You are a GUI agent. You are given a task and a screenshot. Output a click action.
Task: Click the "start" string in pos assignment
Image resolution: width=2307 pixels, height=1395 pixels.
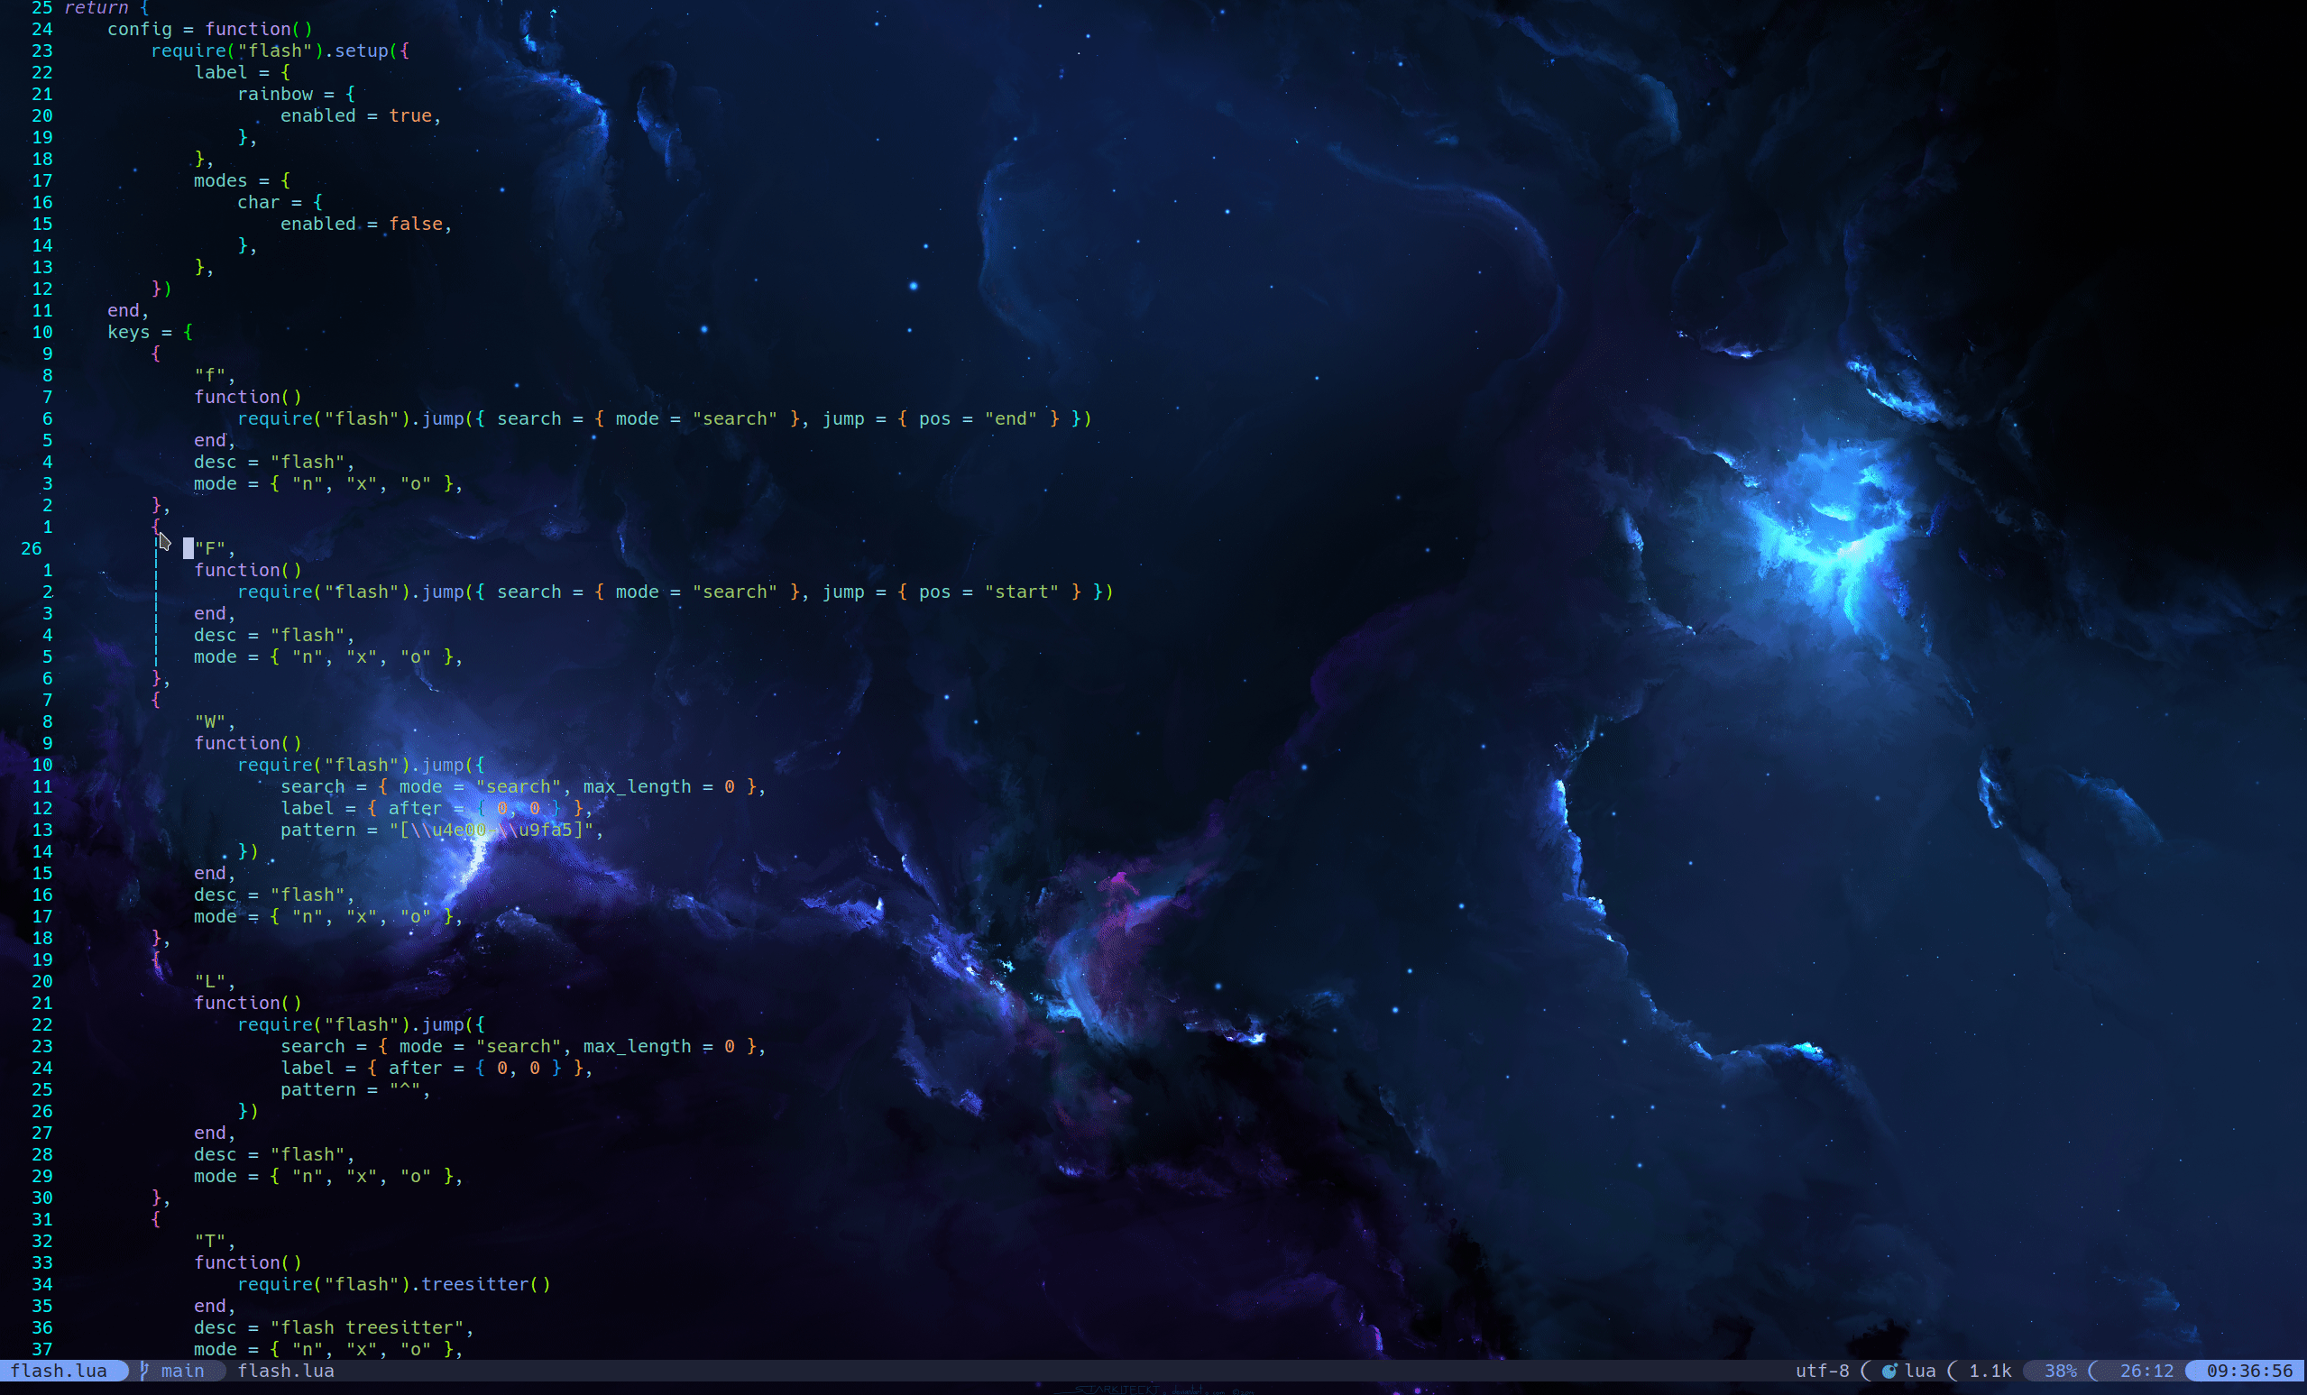pos(1022,592)
